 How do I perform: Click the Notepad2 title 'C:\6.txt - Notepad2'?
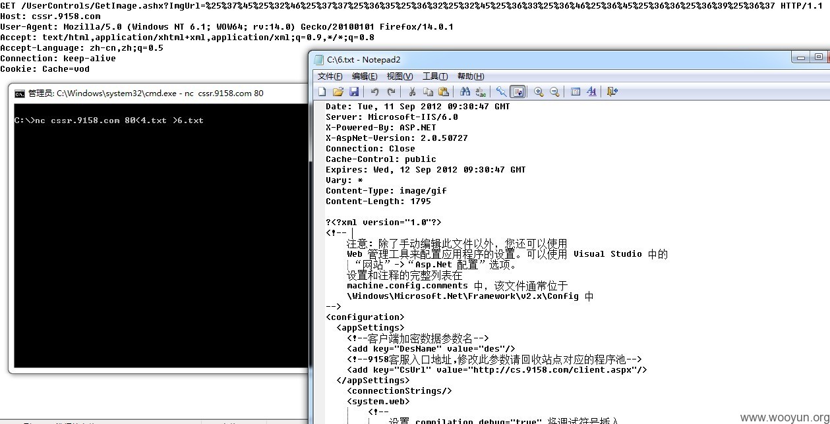364,60
